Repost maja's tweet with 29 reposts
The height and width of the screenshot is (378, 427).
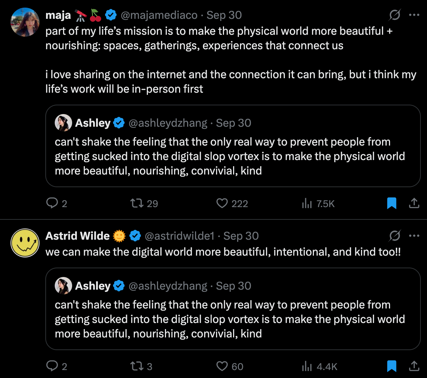pos(137,203)
